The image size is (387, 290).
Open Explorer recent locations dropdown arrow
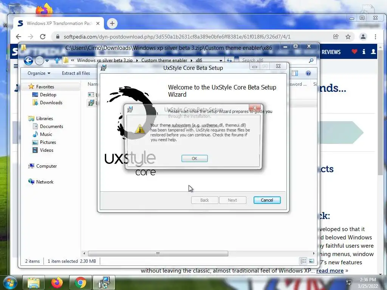pos(47,60)
